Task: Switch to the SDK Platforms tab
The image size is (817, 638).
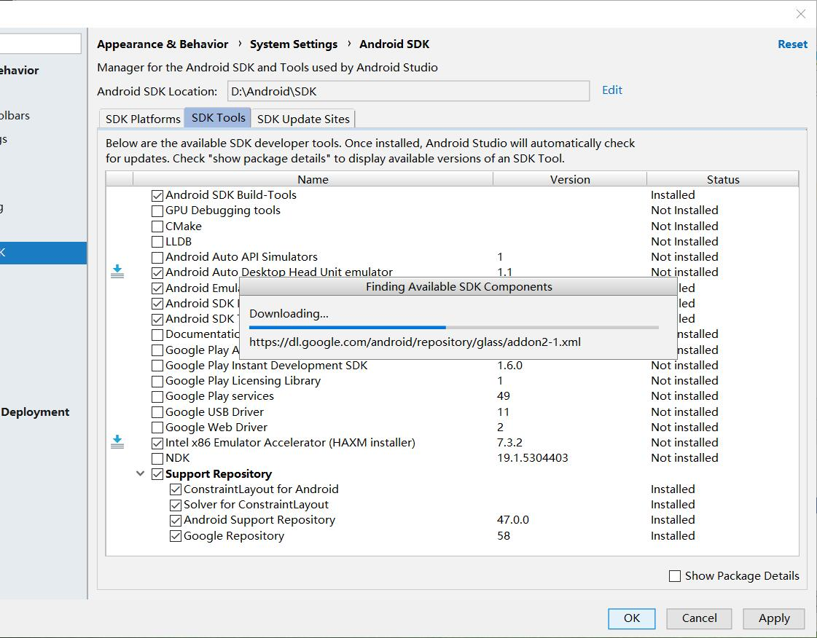Action: click(143, 119)
